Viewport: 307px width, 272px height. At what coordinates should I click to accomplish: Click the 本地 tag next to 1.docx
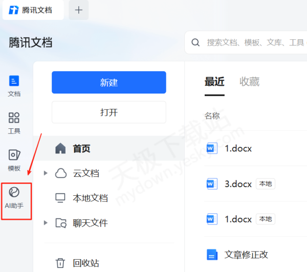point(266,219)
